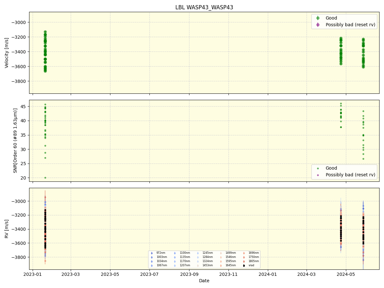Click the SNR[Order 60] y-axis label
384x288 pixels.
(15, 141)
